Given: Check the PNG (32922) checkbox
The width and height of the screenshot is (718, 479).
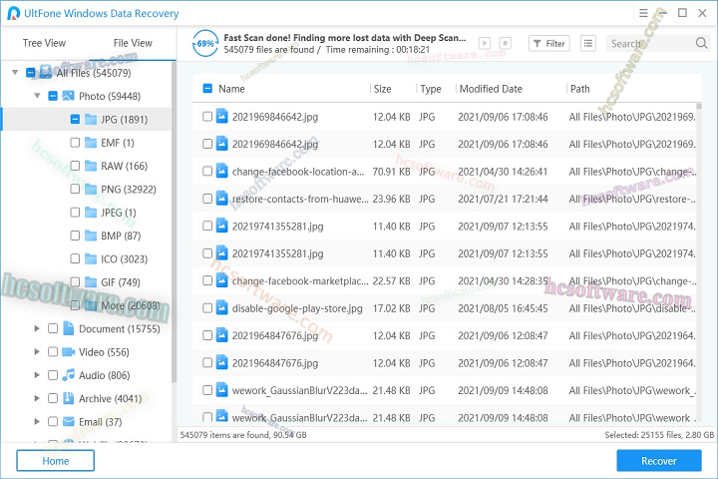Looking at the screenshot, I should coord(75,189).
